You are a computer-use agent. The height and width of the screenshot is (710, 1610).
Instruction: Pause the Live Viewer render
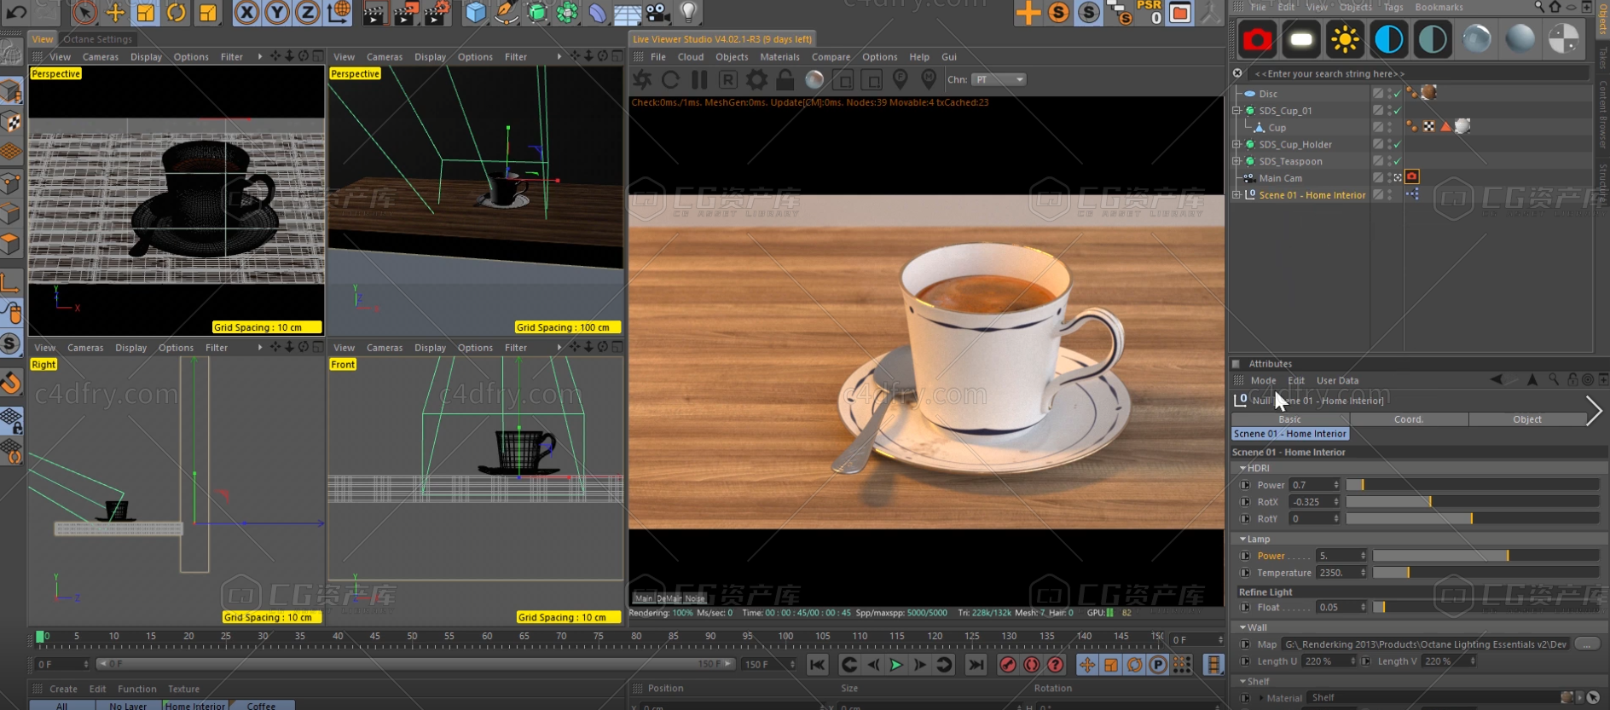coord(699,79)
